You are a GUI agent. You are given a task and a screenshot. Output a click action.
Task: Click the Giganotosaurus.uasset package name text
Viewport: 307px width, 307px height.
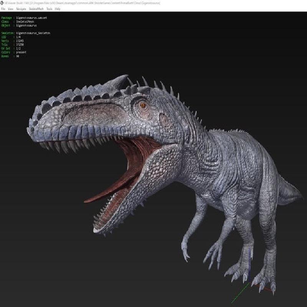(31, 18)
